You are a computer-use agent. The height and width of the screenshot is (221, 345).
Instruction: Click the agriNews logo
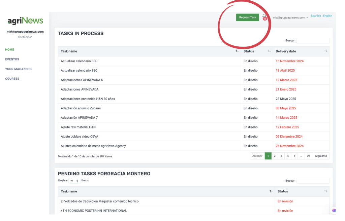[26, 21]
